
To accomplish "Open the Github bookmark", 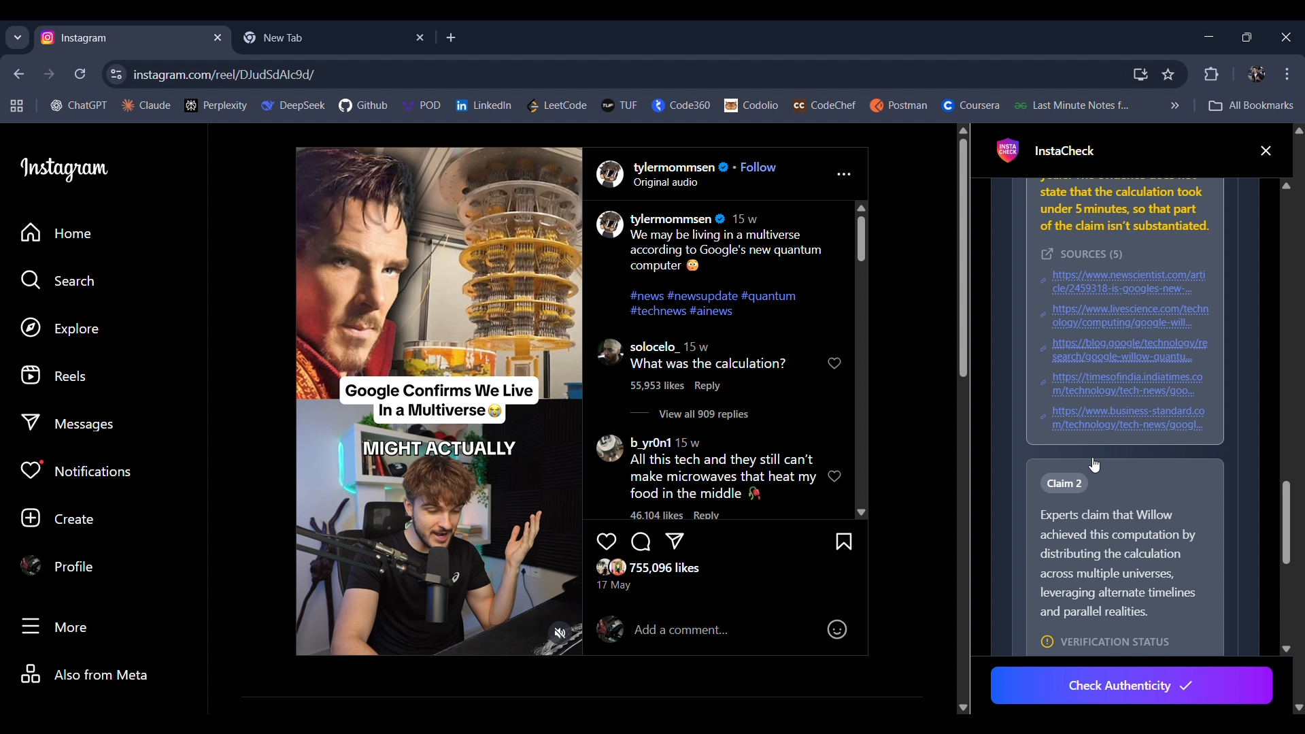I will click(x=364, y=105).
